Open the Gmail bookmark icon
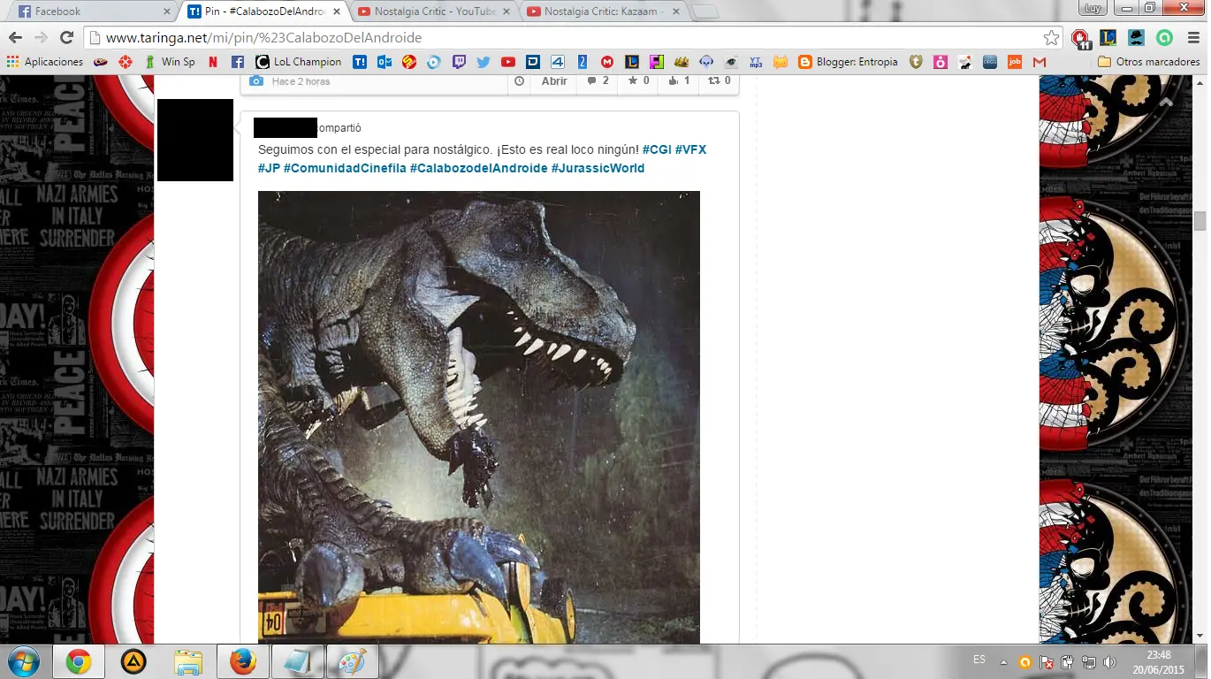Screen dimensions: 1211x679 pos(1040,62)
